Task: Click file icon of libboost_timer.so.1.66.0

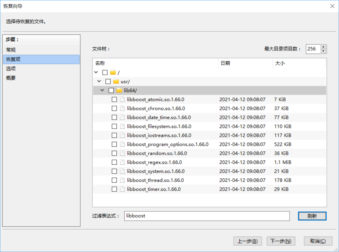Action: (122, 189)
